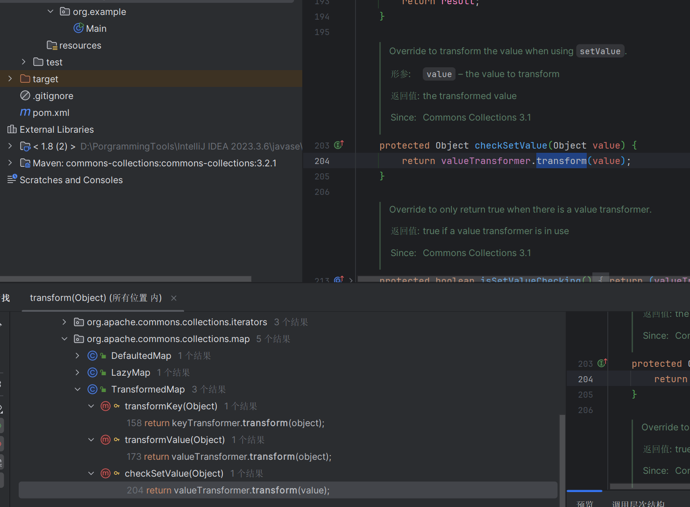Click the Scratches and Consoles icon
690x507 pixels.
click(x=12, y=179)
